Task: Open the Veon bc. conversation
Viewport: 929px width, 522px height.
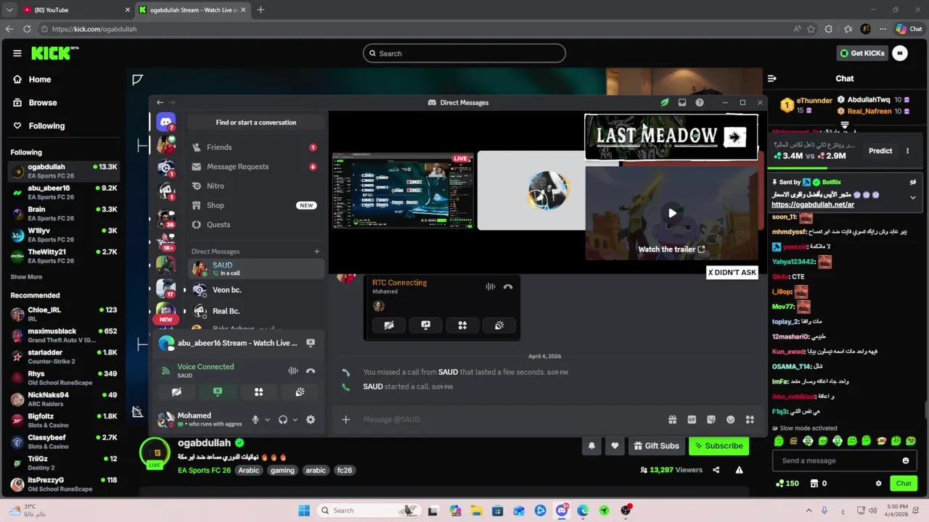Action: click(255, 290)
